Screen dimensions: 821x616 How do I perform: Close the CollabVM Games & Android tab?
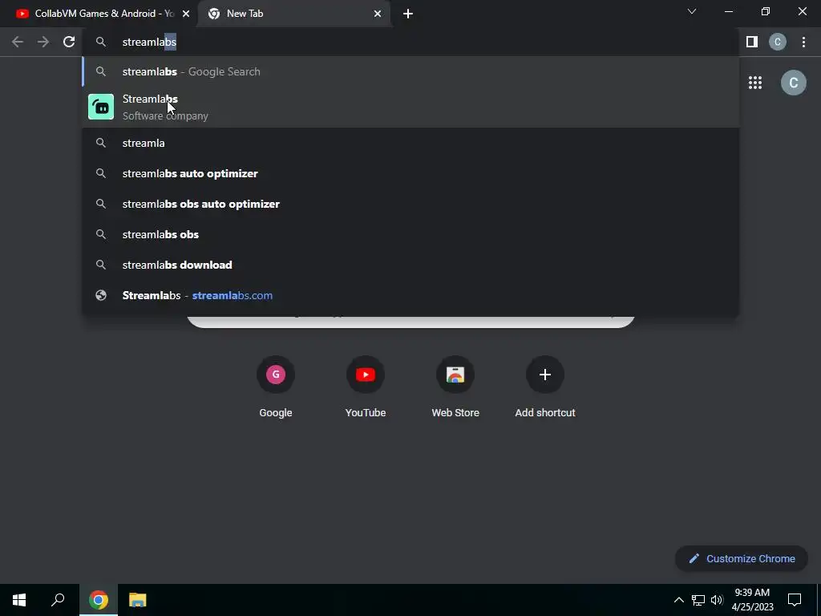pos(186,14)
